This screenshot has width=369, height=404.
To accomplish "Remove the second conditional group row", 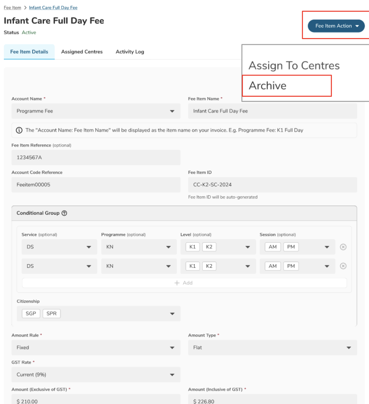I will click(343, 266).
